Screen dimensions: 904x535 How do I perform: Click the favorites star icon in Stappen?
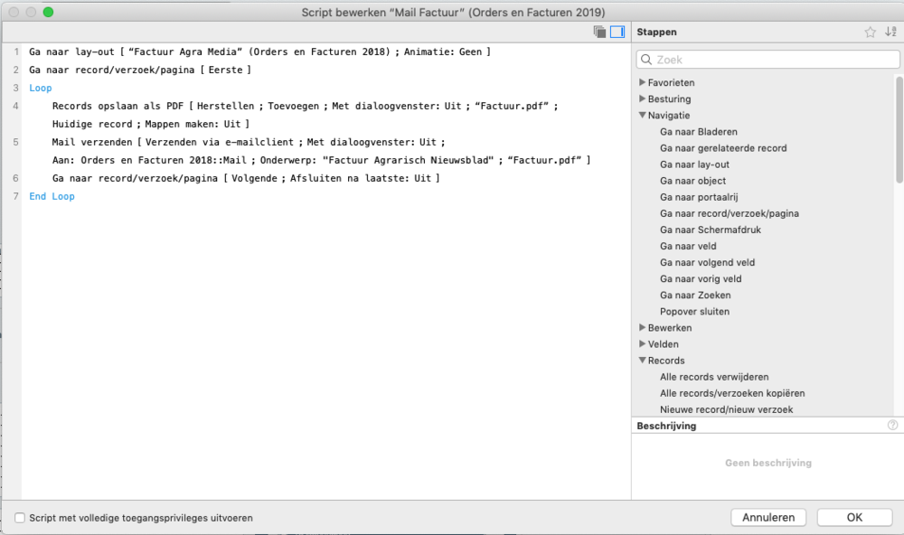pos(870,32)
